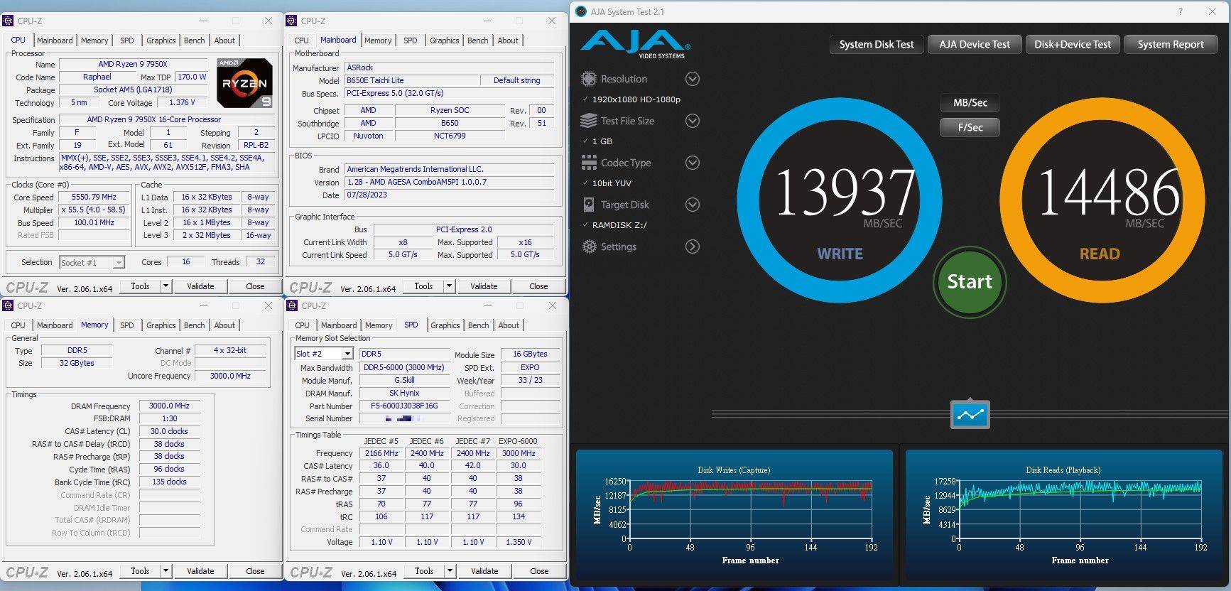Select the System Disk Test tab
The image size is (1231, 591).
click(x=877, y=45)
